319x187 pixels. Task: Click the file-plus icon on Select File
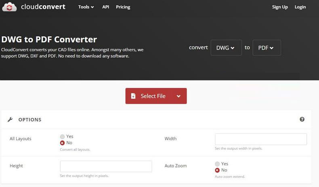click(x=133, y=96)
